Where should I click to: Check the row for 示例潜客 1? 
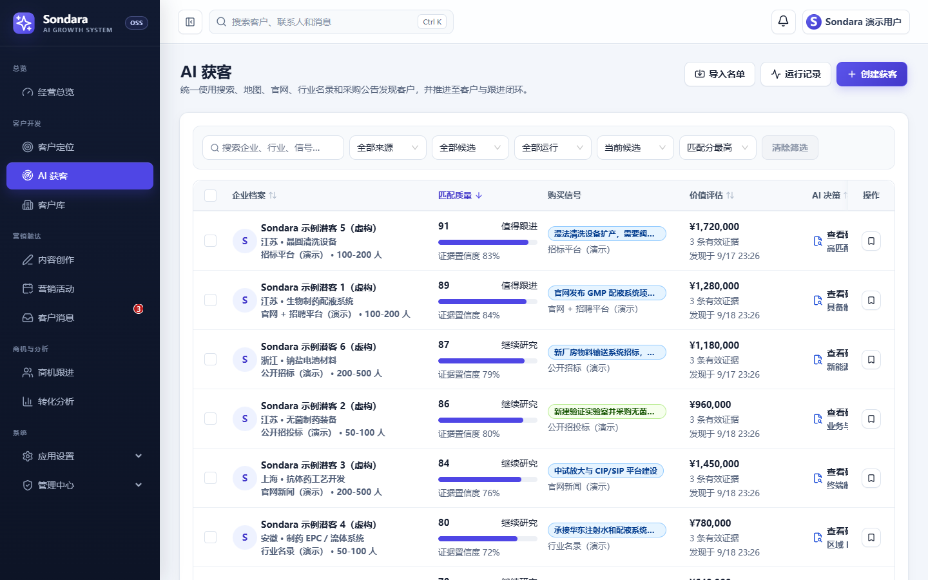(x=211, y=300)
